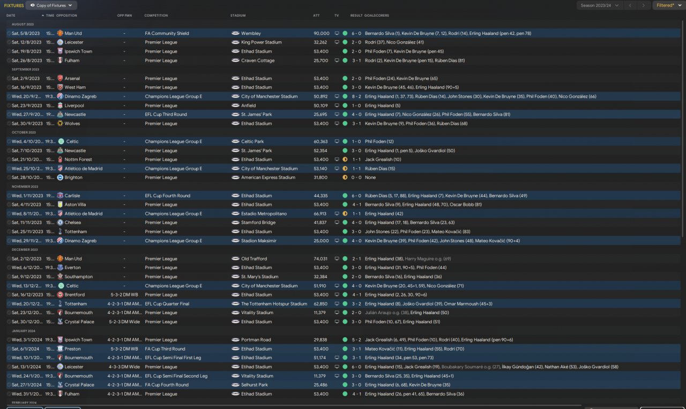Click 5-3-2 DM WB formation in Brentford row

click(124, 295)
